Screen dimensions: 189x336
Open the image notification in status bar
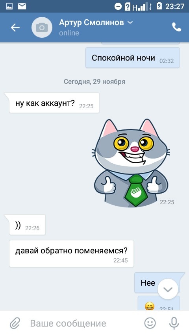pos(9,6)
